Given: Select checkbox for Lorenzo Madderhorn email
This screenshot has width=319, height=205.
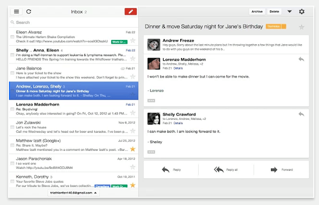Looking at the screenshot, I should (x=12, y=109).
